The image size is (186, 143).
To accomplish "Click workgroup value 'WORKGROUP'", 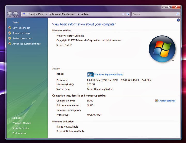I will 95,115.
